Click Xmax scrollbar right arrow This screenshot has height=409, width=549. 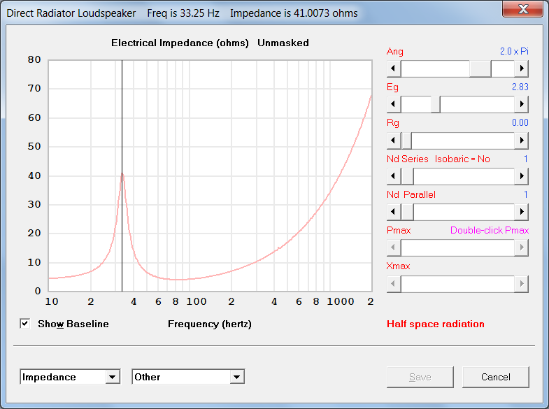[521, 284]
